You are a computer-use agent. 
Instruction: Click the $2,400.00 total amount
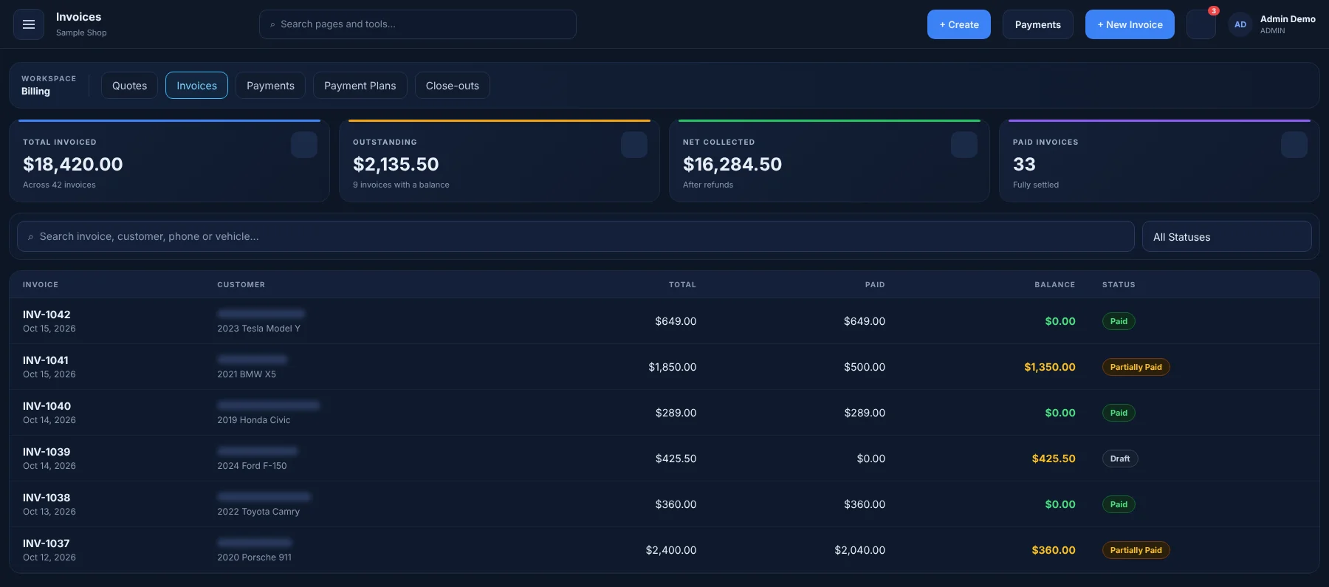pos(671,550)
